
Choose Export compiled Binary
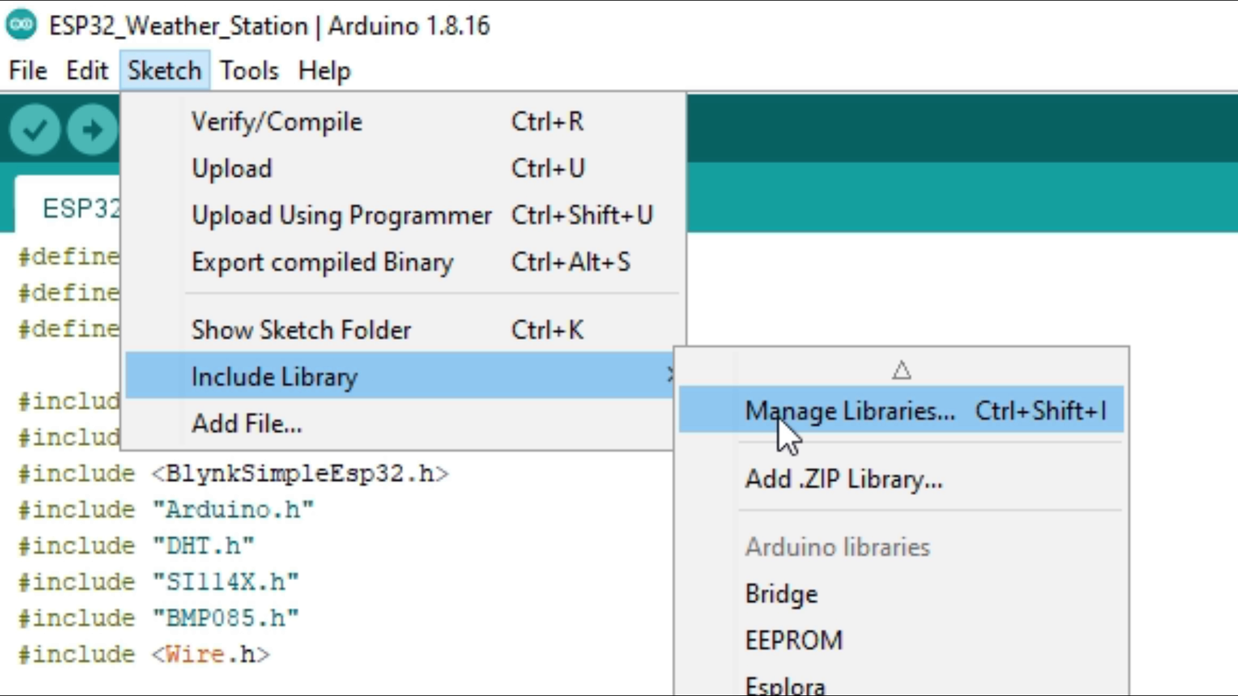322,262
